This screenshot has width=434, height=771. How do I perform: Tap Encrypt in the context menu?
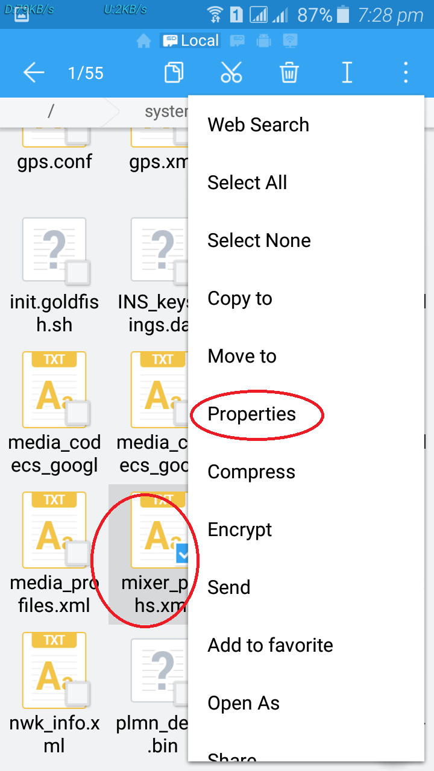point(240,530)
